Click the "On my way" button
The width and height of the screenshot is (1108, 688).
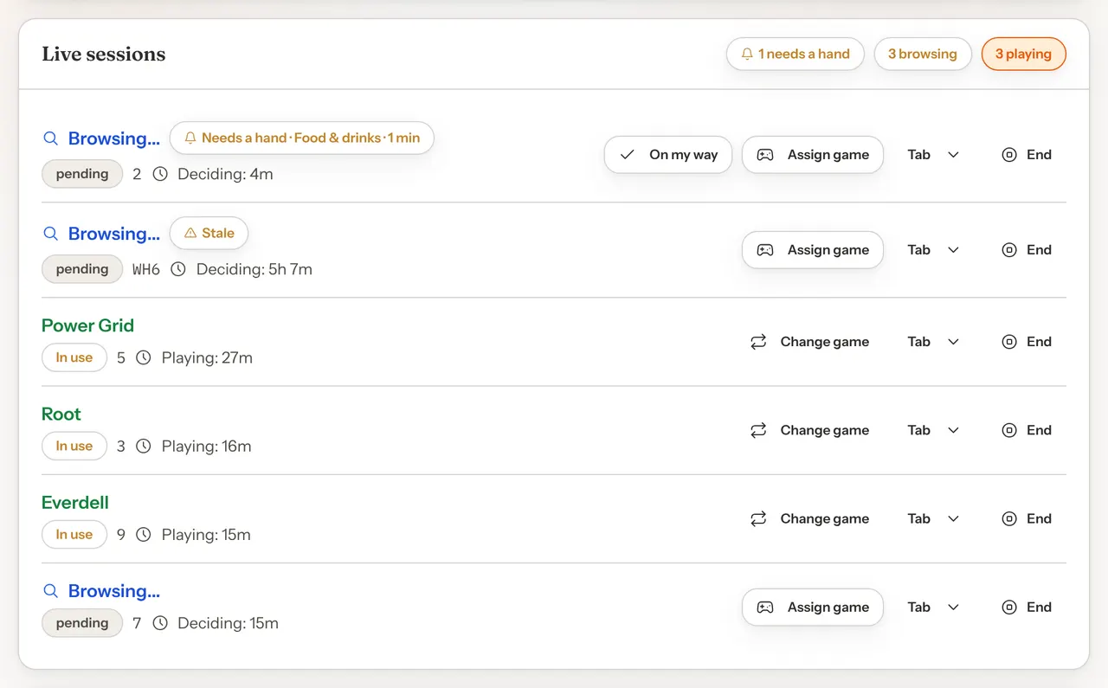[x=668, y=155]
